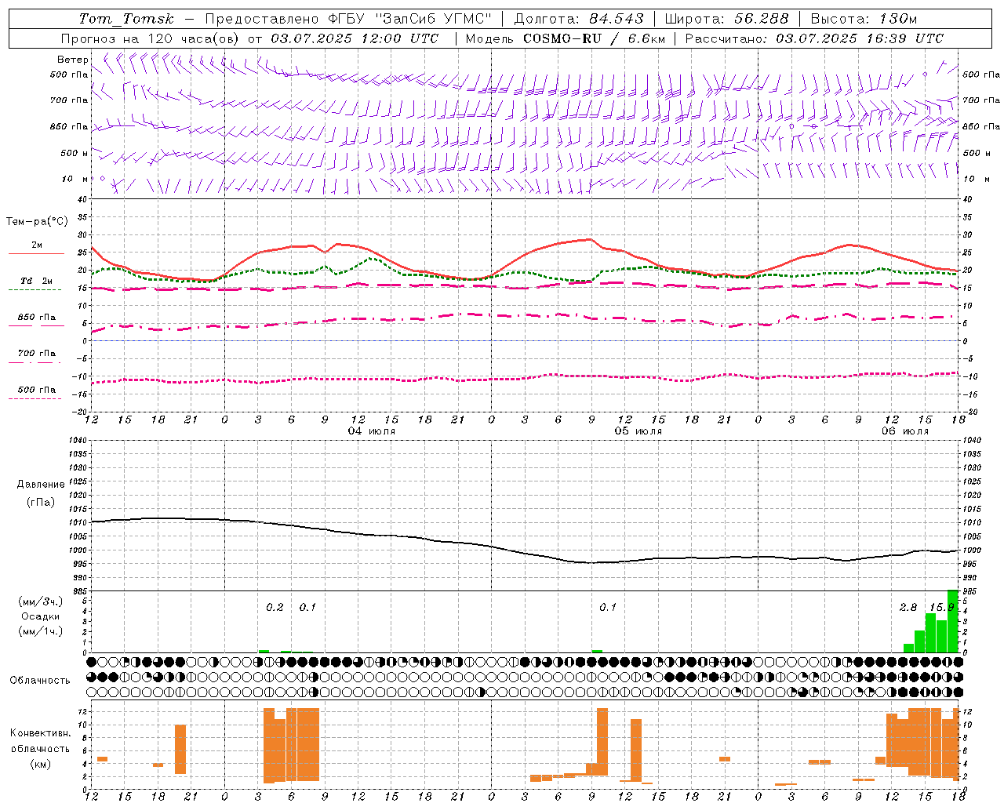Click the "Td 2м" dew point legend entry
This screenshot has width=1004, height=803.
[x=36, y=281]
